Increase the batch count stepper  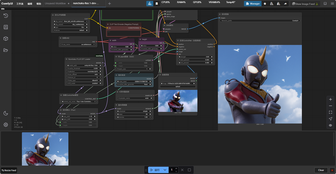tap(176, 168)
